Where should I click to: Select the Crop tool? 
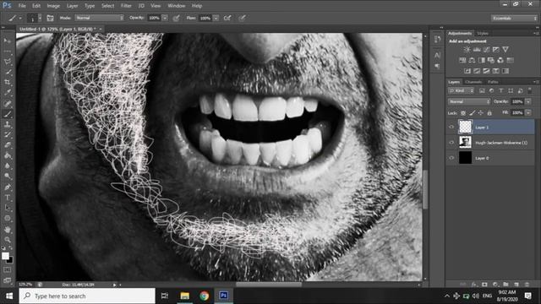8,83
